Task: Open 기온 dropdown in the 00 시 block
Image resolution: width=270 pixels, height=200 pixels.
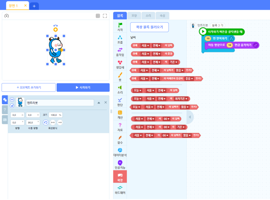Action: pos(181,127)
